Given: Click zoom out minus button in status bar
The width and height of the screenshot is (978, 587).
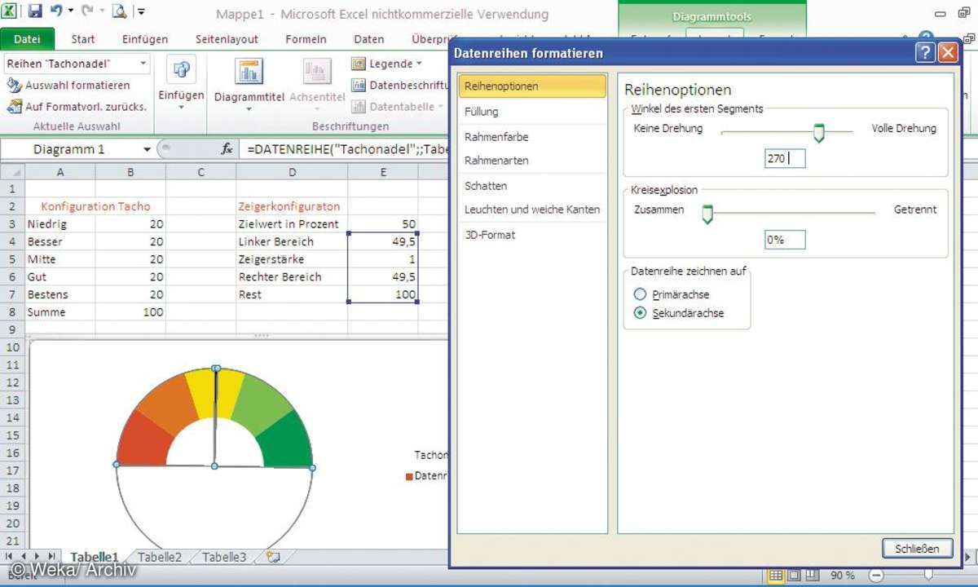Looking at the screenshot, I should click(x=875, y=576).
